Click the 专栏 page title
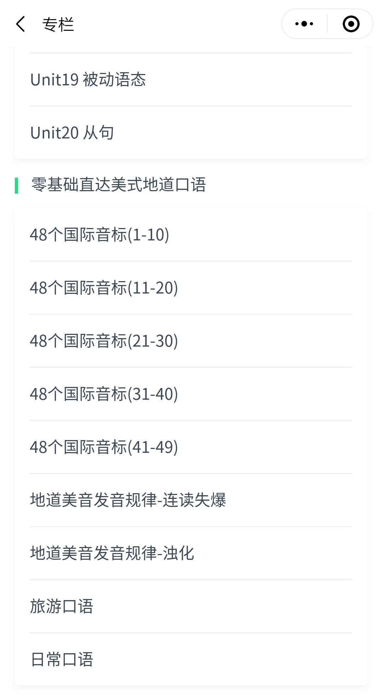Viewport: 382px width, 695px height. click(x=58, y=24)
